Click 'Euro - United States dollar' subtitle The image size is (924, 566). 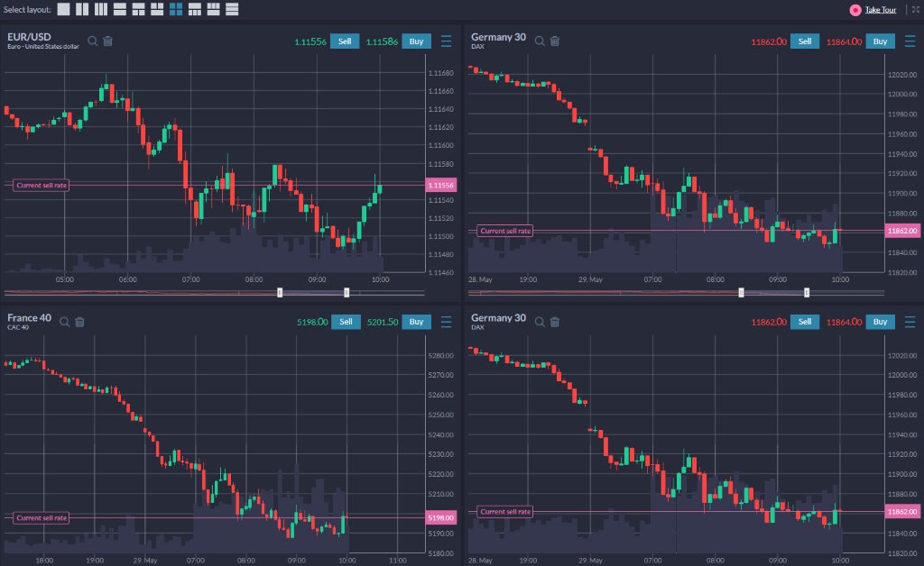[43, 47]
